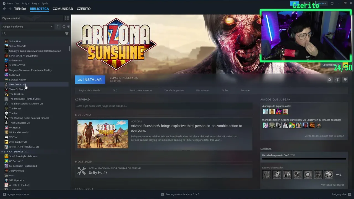
Task: Open Punto de encuentro link
Action: (141, 90)
